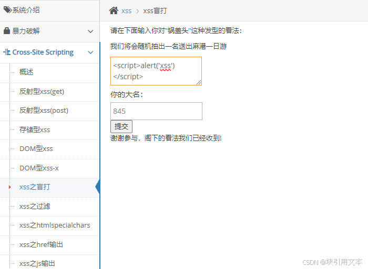
Task: Focus the 你的大名 name input field
Action: tap(156, 111)
